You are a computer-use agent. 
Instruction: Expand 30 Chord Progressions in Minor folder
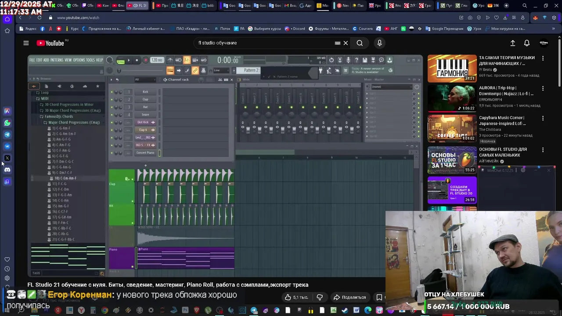click(67, 104)
